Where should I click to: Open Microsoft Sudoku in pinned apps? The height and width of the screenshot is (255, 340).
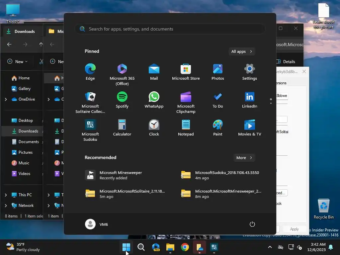point(90,130)
